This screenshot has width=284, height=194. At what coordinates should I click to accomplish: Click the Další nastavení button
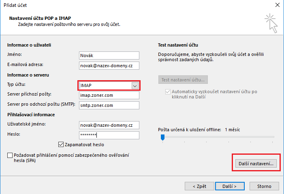click(x=256, y=164)
